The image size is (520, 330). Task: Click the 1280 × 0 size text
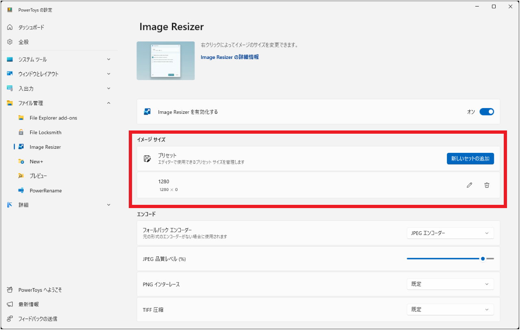tap(168, 190)
